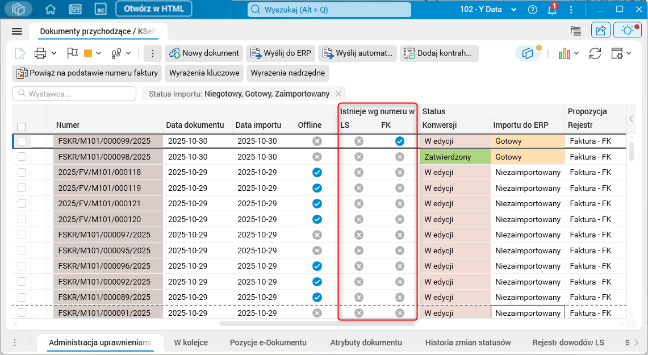Open Pozycje e-Dokumentu tab
648x355 pixels.
pyautogui.click(x=268, y=343)
